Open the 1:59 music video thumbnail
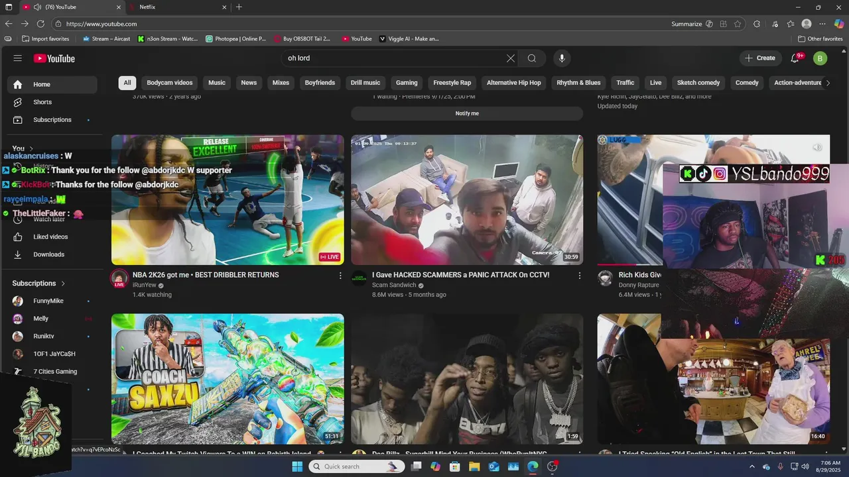The width and height of the screenshot is (849, 477). pos(467,379)
